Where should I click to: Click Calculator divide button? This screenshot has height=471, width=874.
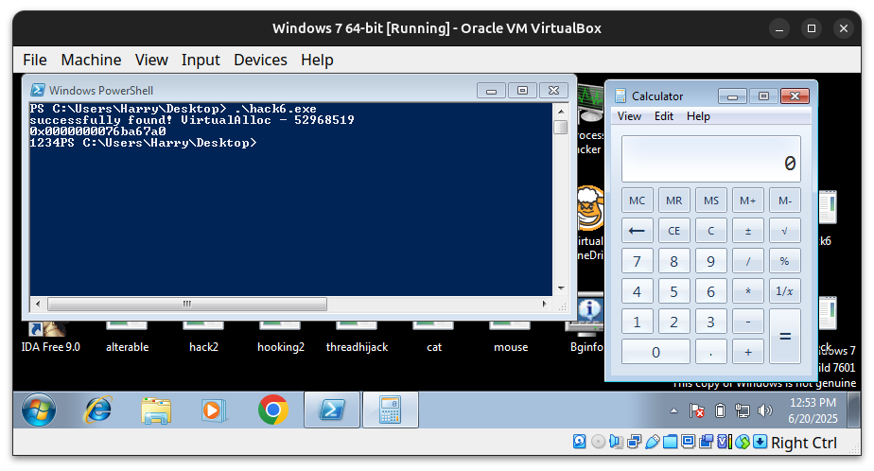click(x=748, y=261)
